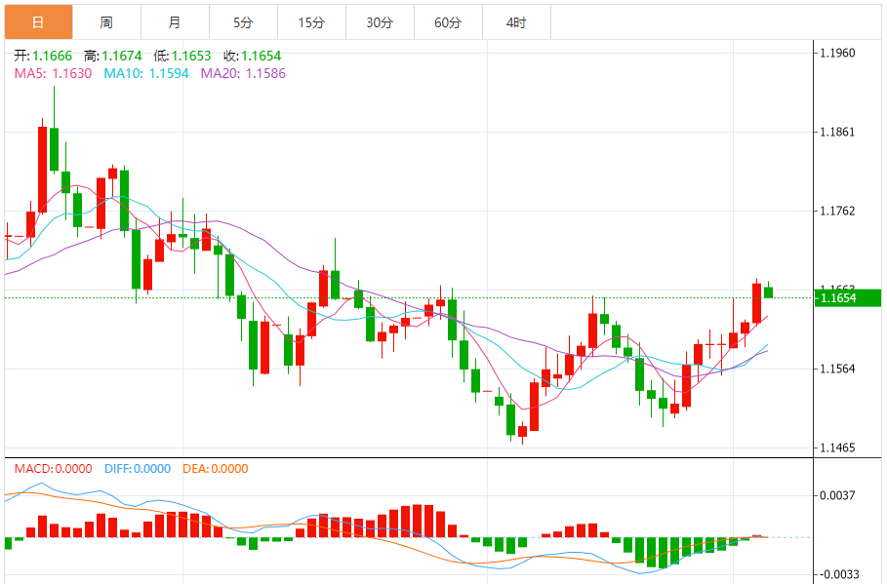Click the DIFF:0.0000 indicator label
Screen dimensions: 887x584
click(138, 469)
